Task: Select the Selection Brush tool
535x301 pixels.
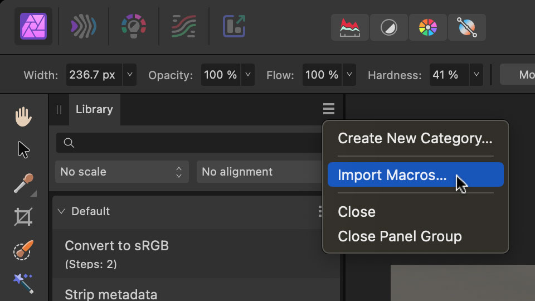Action: point(23,250)
